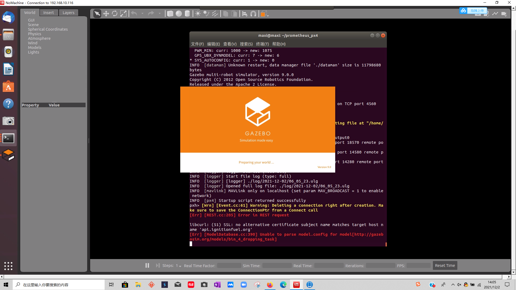Open the Windows Start menu

(x=6, y=285)
